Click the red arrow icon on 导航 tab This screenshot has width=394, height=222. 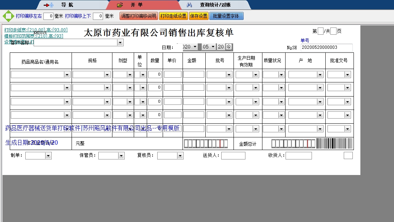[x=46, y=5]
